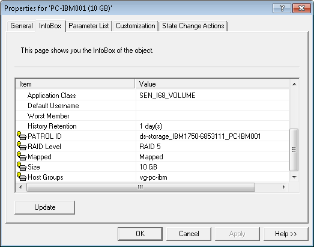The height and width of the screenshot is (247, 314).
Task: Open the State Change Actions tab
Action: click(x=193, y=26)
